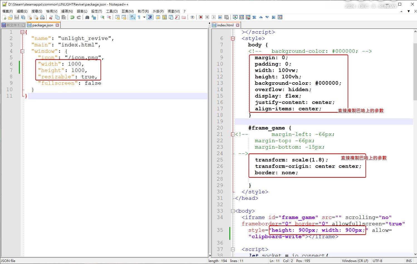The image size is (417, 264).
Task: Click the scrollbar down arrow in right pane
Action: pyautogui.click(x=415, y=254)
